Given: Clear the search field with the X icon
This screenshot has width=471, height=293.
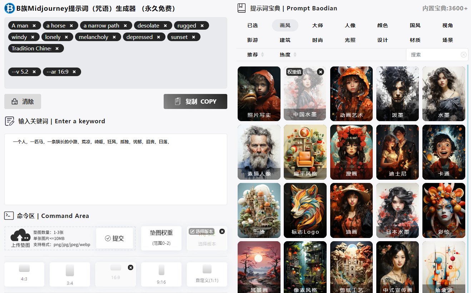Looking at the screenshot, I should pos(463,55).
